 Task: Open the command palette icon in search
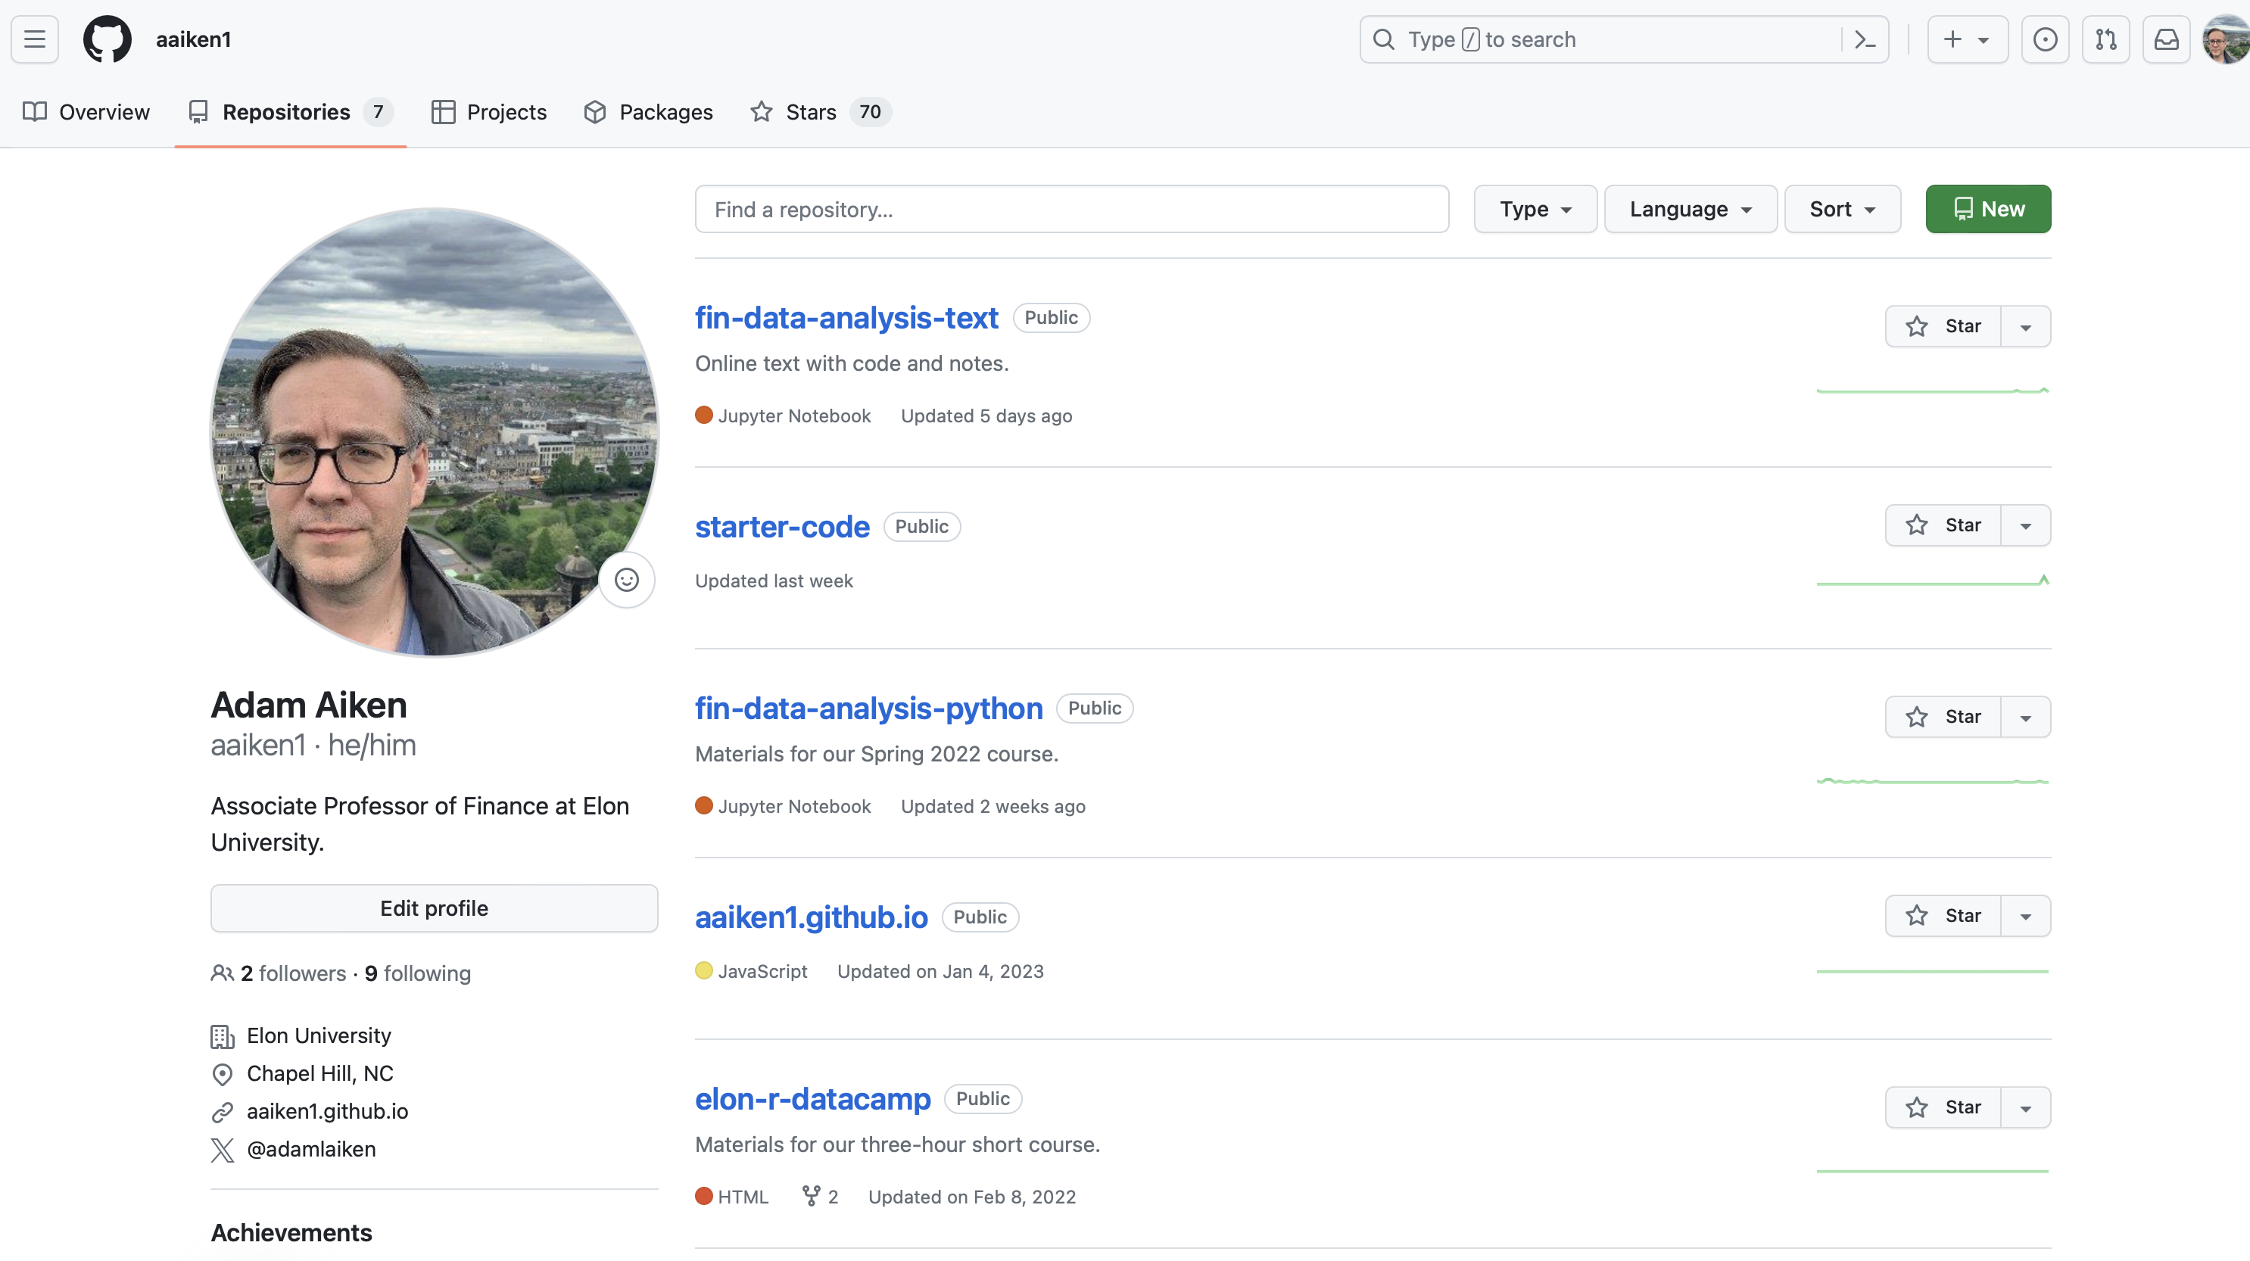point(1865,39)
